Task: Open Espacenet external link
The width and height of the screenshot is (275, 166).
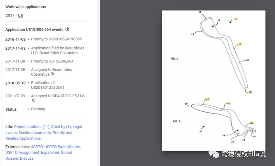Action: [50, 153]
